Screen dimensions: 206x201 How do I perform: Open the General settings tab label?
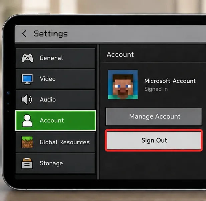(x=51, y=58)
